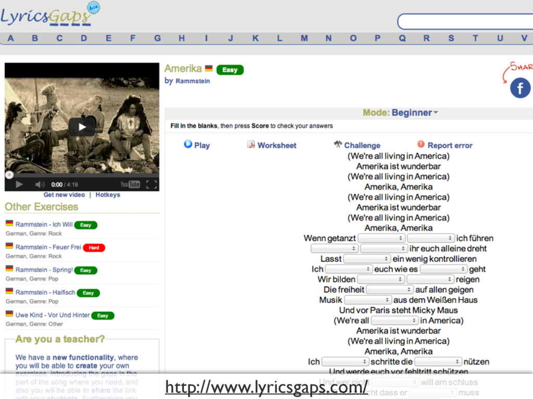Mute the video with the speaker icon
533x399 pixels.
coord(40,184)
